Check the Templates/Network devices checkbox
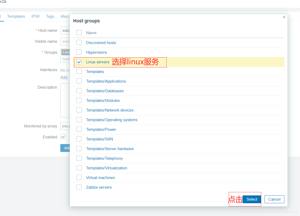 pyautogui.click(x=79, y=110)
